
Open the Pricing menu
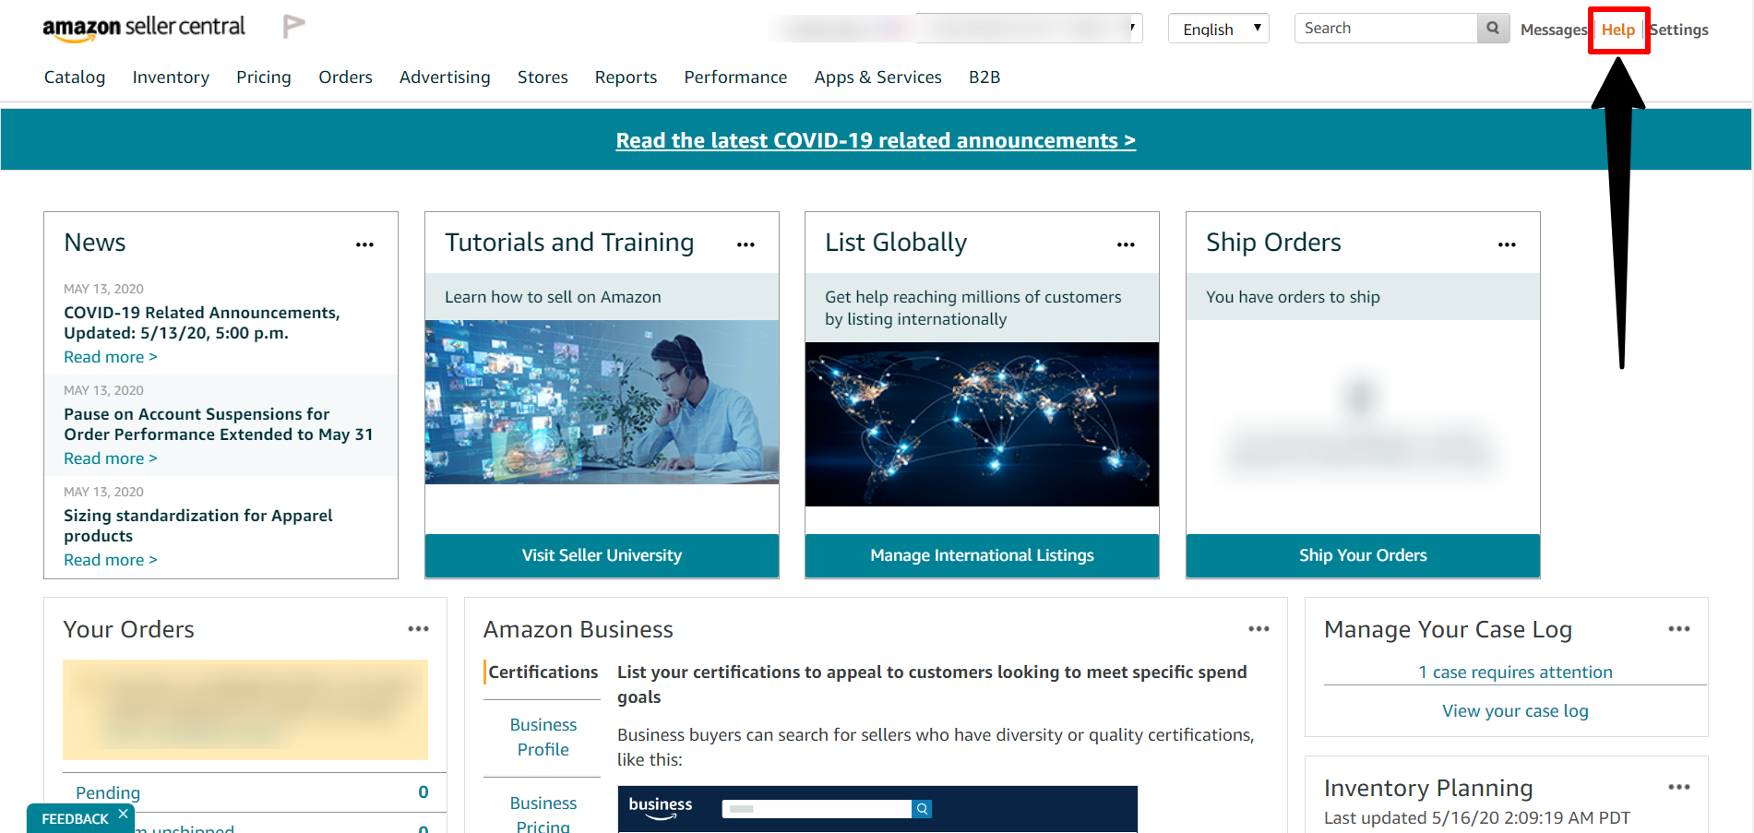(264, 77)
